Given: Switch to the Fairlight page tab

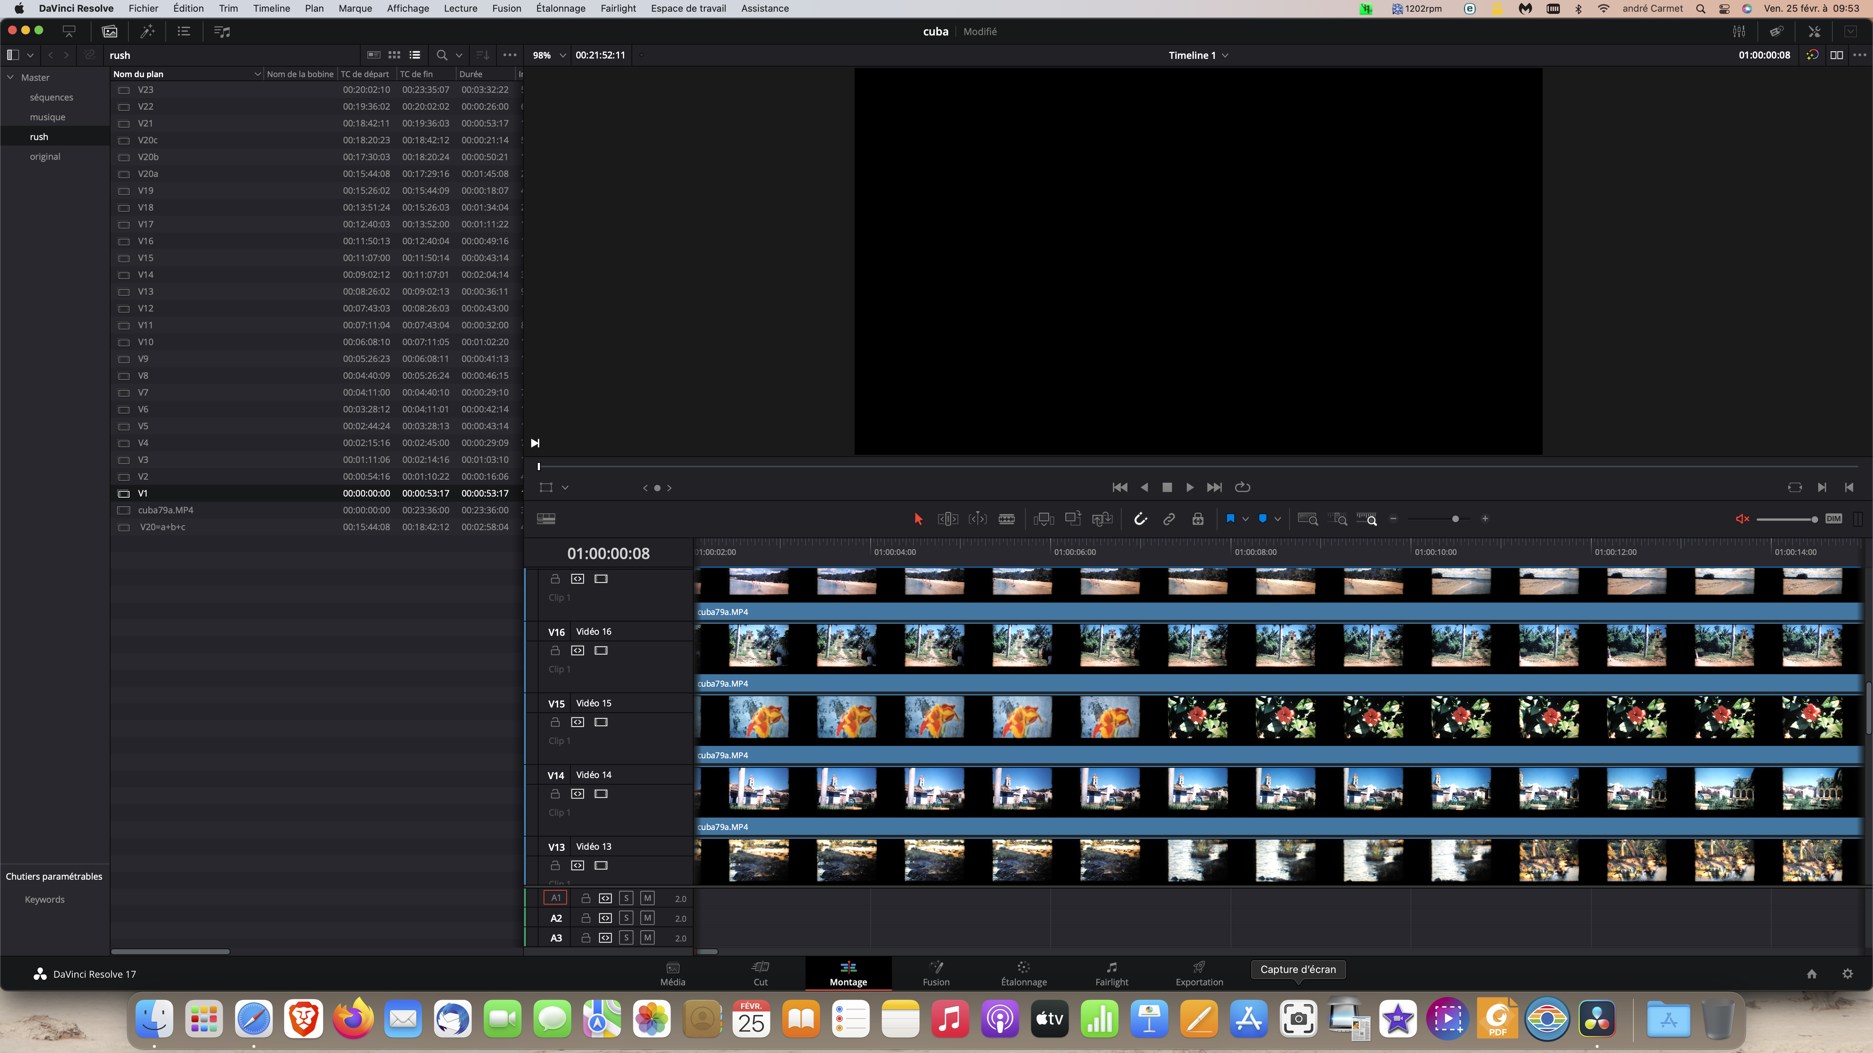Looking at the screenshot, I should pos(1112,974).
